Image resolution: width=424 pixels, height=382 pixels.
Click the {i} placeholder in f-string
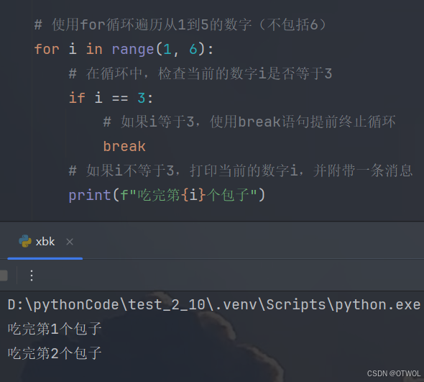tap(193, 195)
